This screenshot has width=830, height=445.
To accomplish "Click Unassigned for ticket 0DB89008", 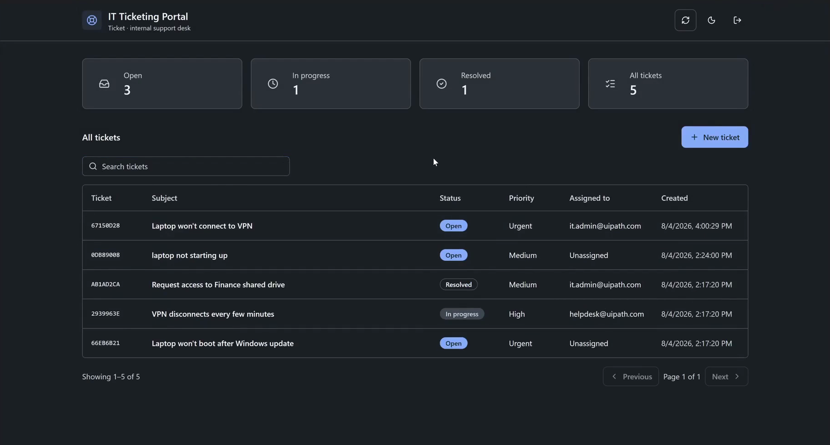I will point(588,255).
